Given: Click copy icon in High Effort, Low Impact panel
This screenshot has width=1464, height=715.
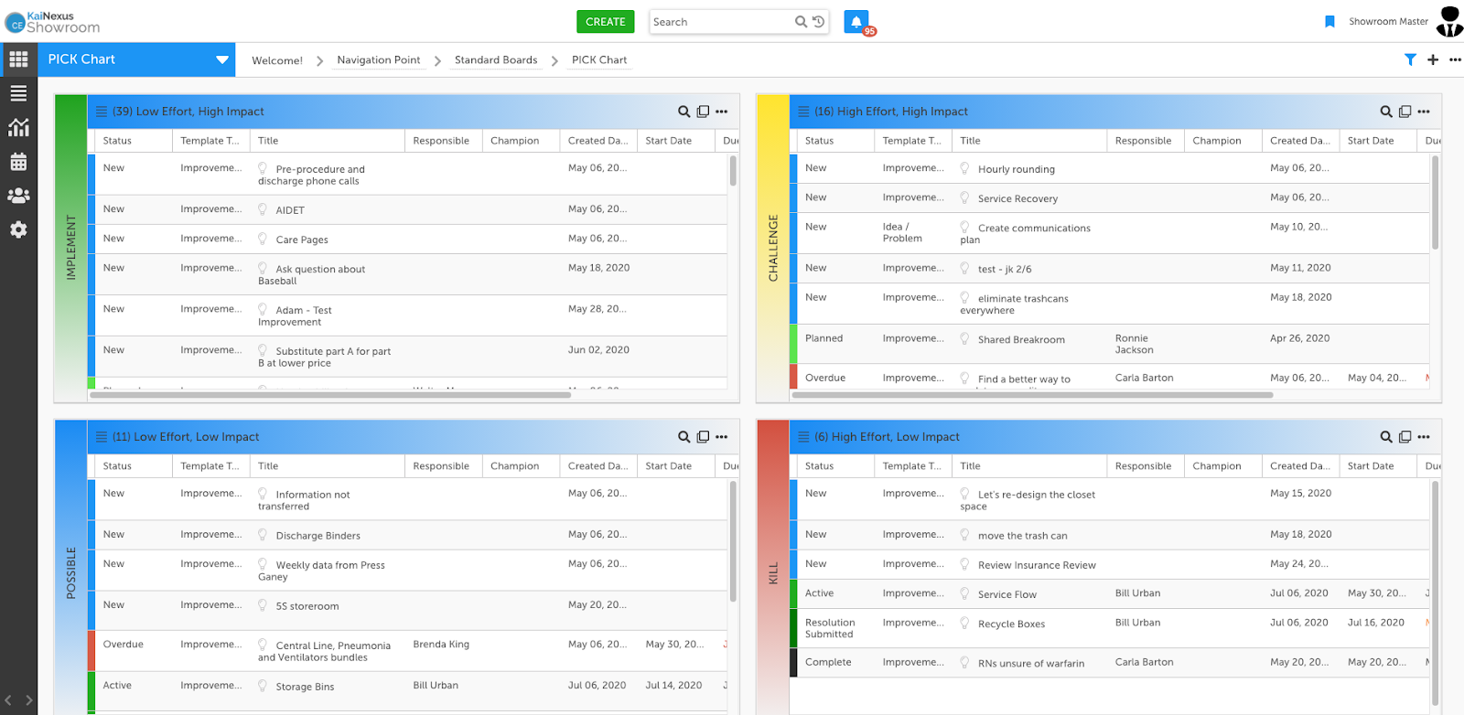Looking at the screenshot, I should pyautogui.click(x=1405, y=437).
